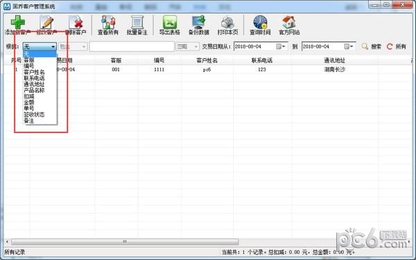Click the 所有 refresh button

397,46
